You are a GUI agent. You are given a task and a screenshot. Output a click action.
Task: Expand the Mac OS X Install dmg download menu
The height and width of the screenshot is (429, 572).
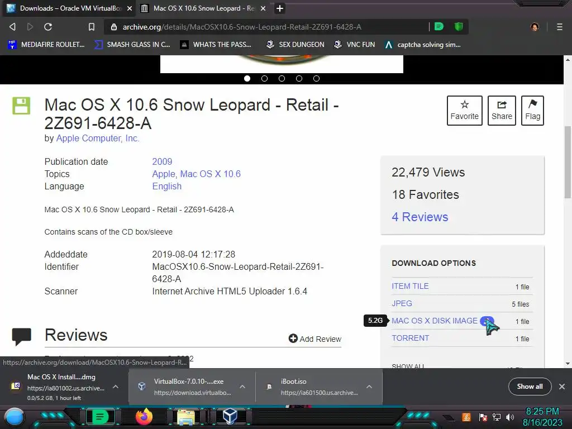(x=115, y=387)
